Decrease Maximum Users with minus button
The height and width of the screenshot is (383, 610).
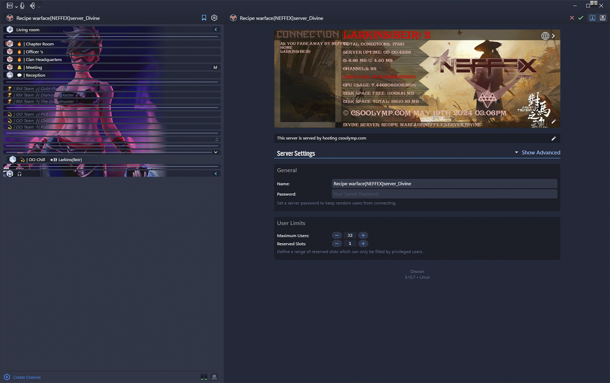point(337,235)
